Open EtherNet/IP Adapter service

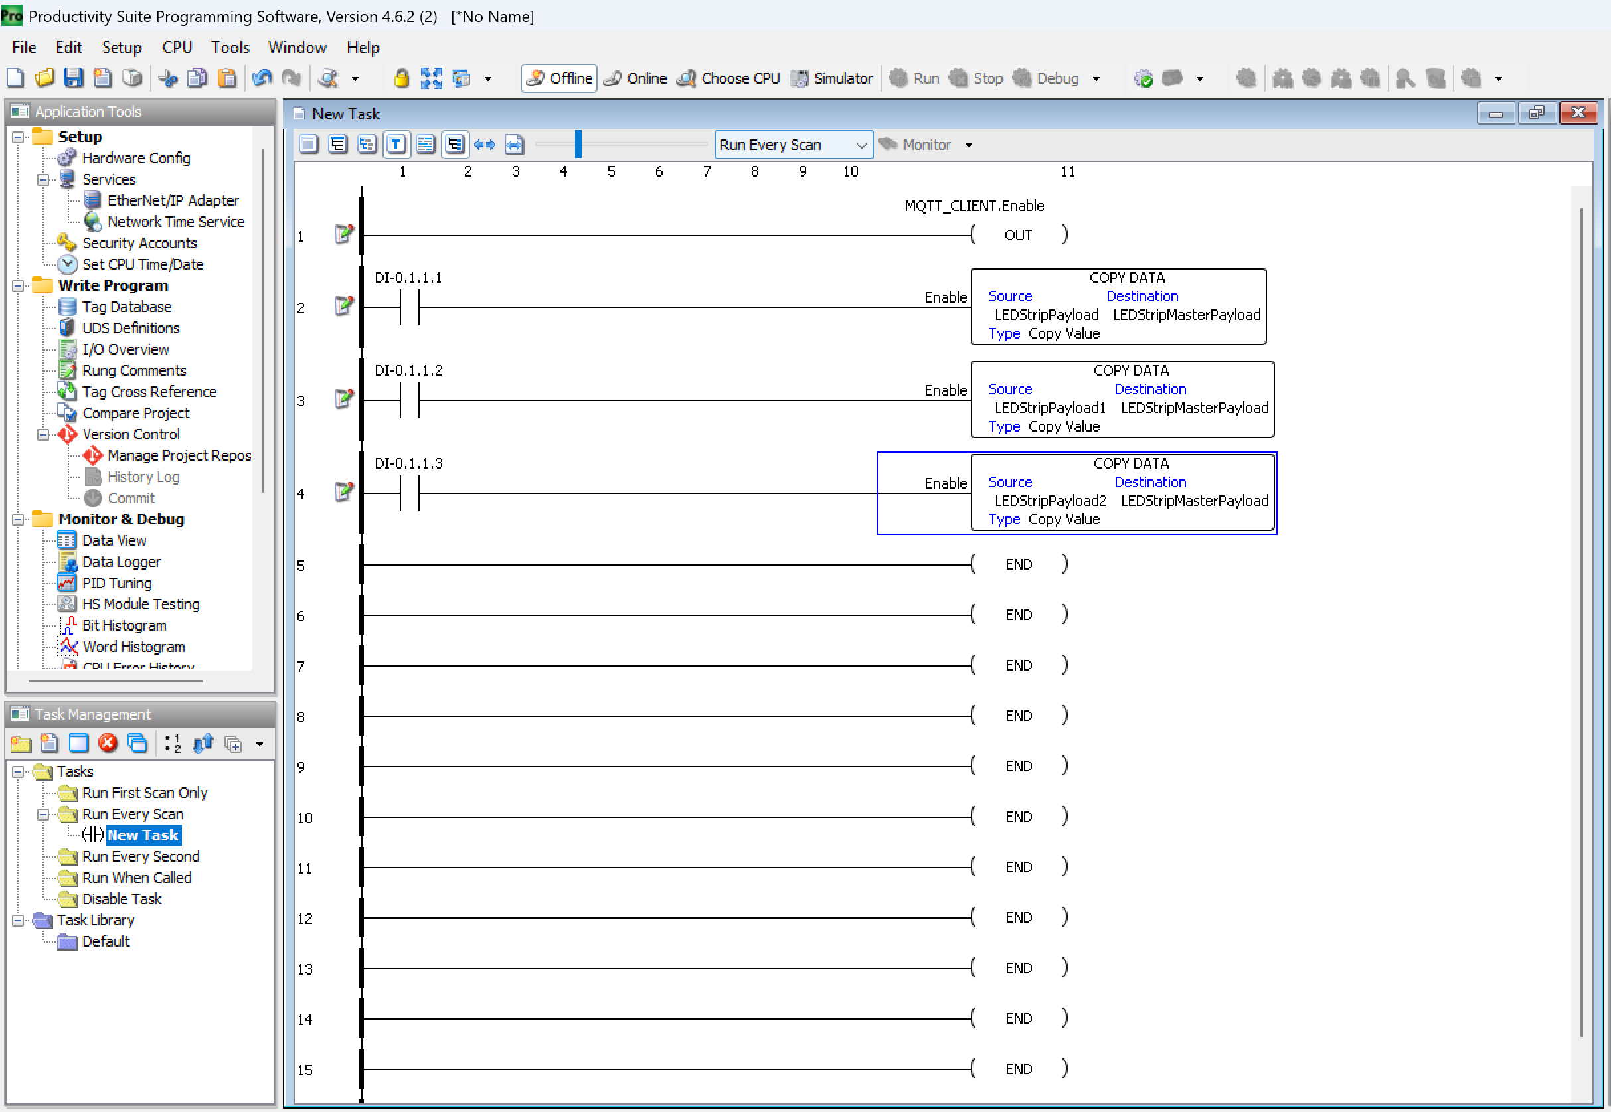[173, 200]
